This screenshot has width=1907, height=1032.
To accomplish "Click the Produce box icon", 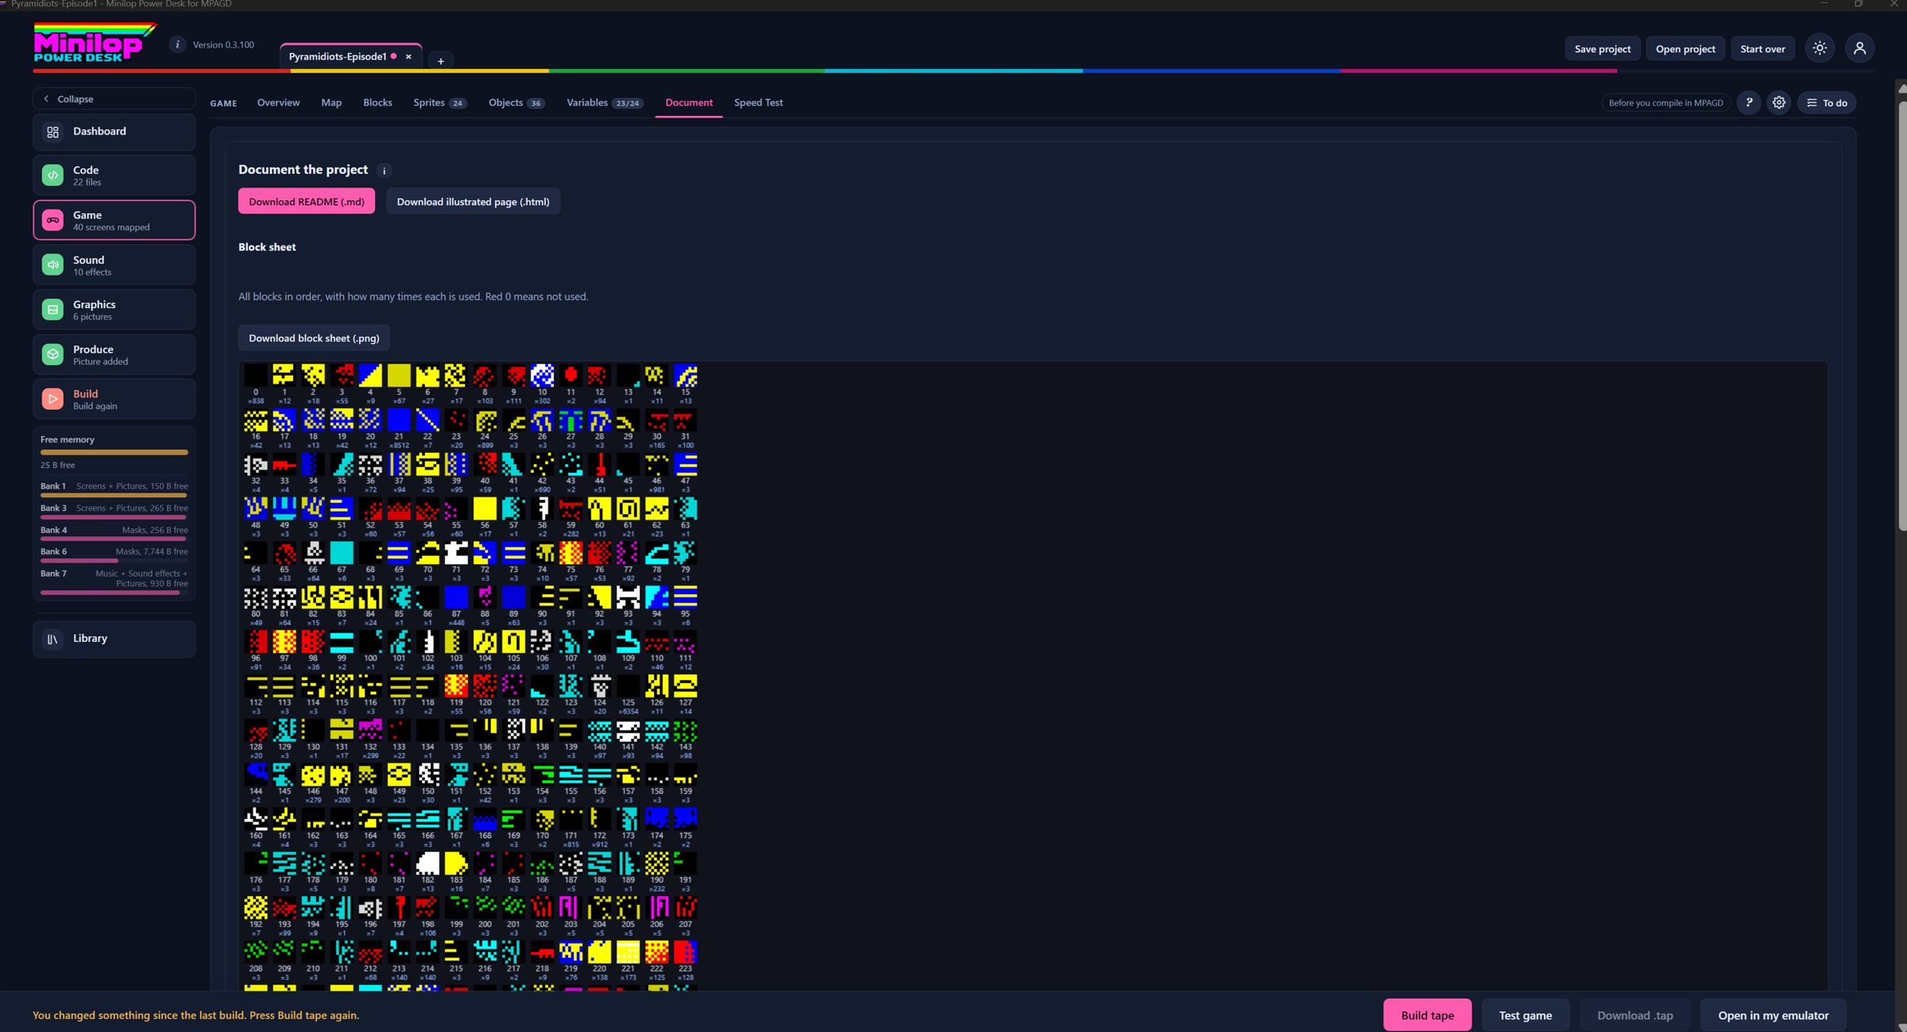I will 52,354.
